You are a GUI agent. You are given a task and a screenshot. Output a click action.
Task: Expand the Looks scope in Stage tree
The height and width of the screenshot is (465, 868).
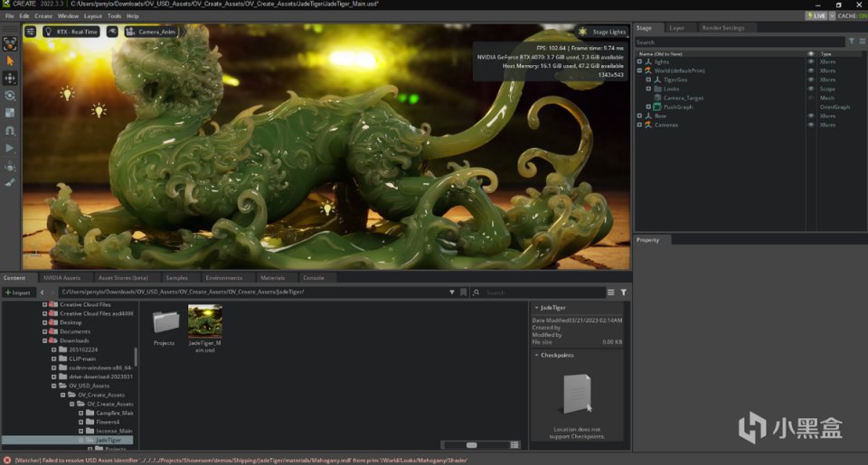pos(648,88)
